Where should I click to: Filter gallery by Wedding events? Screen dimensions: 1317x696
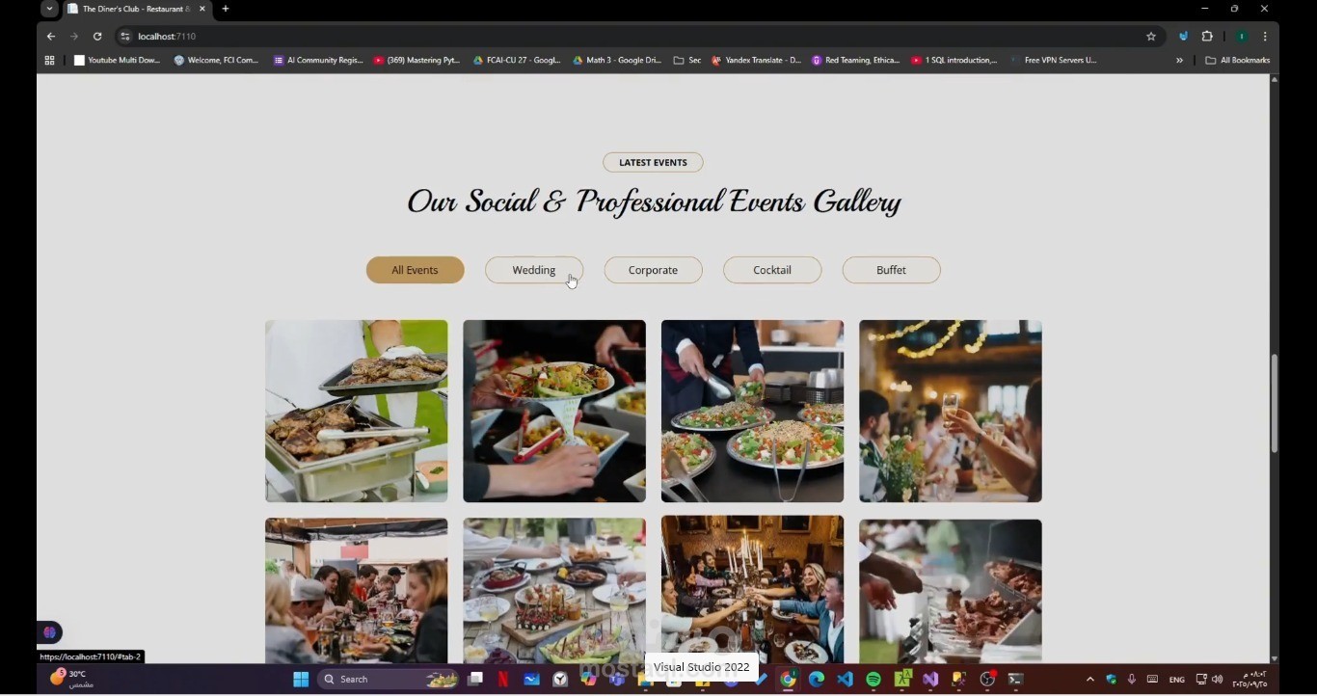534,270
